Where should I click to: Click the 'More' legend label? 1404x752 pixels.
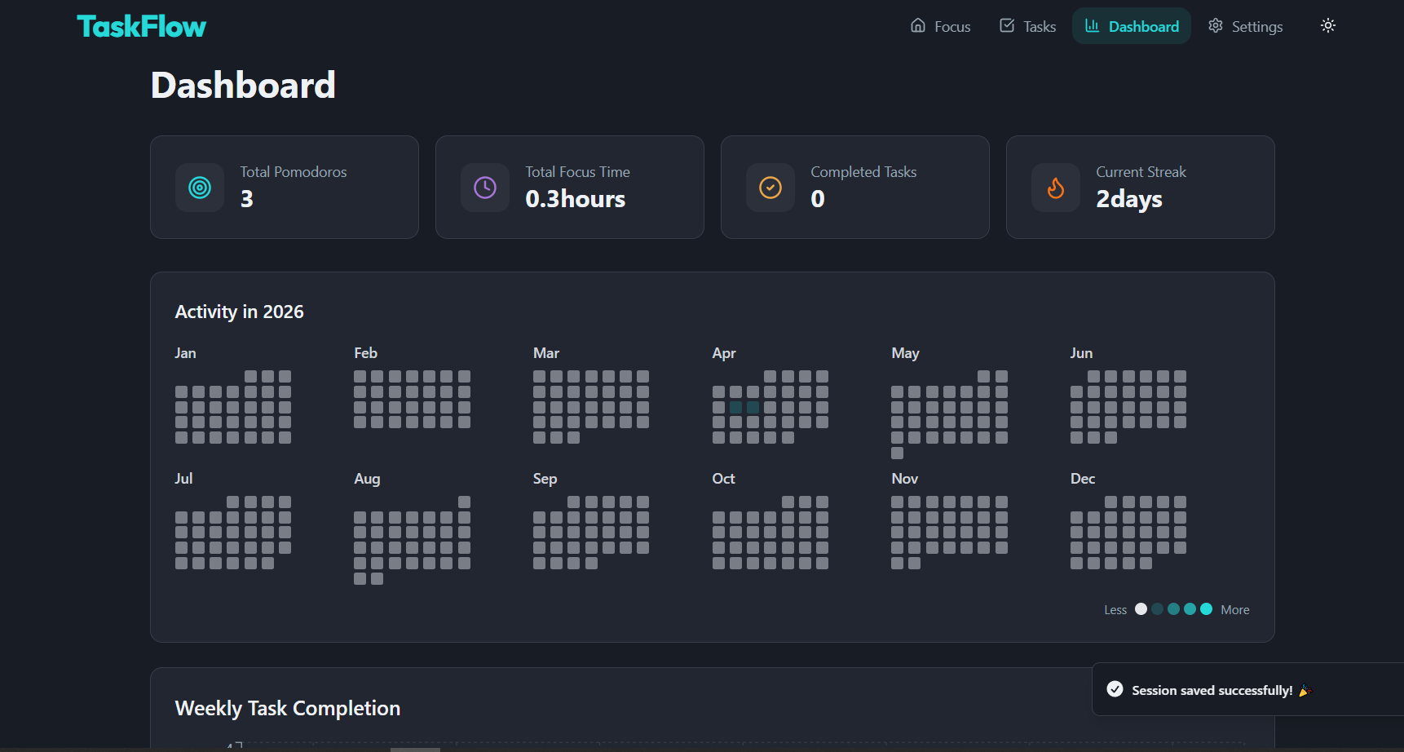1235,610
